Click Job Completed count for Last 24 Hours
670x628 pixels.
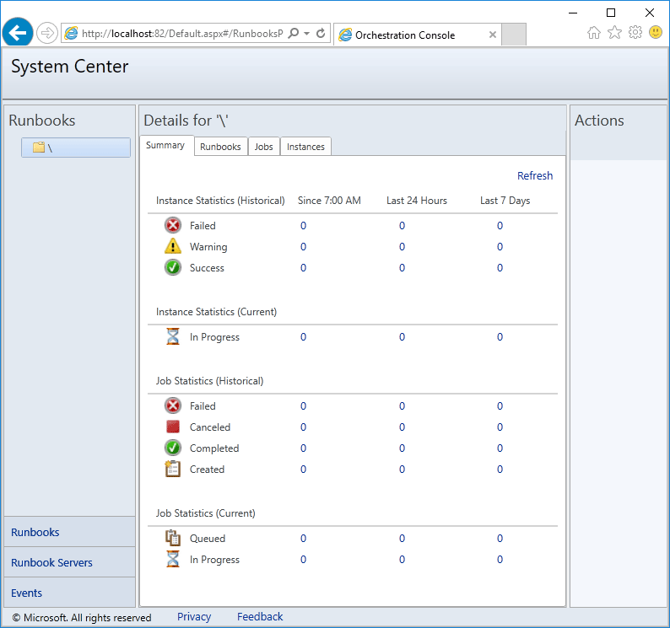click(402, 448)
